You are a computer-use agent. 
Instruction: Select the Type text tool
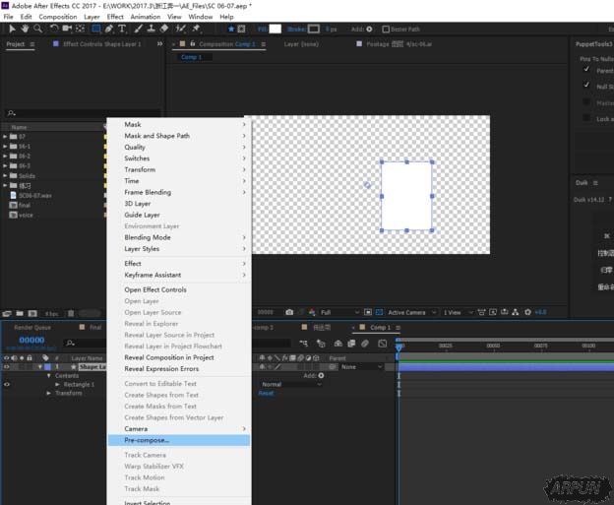122,29
